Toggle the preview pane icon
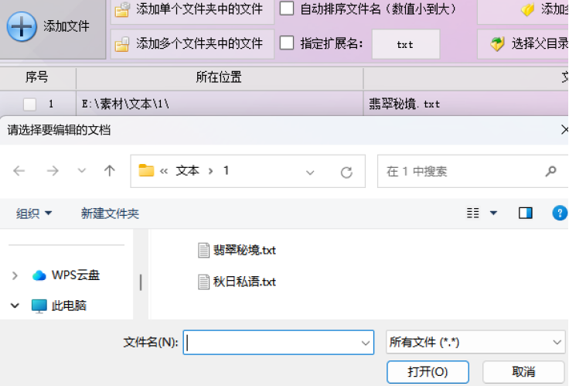Image resolution: width=569 pixels, height=386 pixels. point(526,213)
